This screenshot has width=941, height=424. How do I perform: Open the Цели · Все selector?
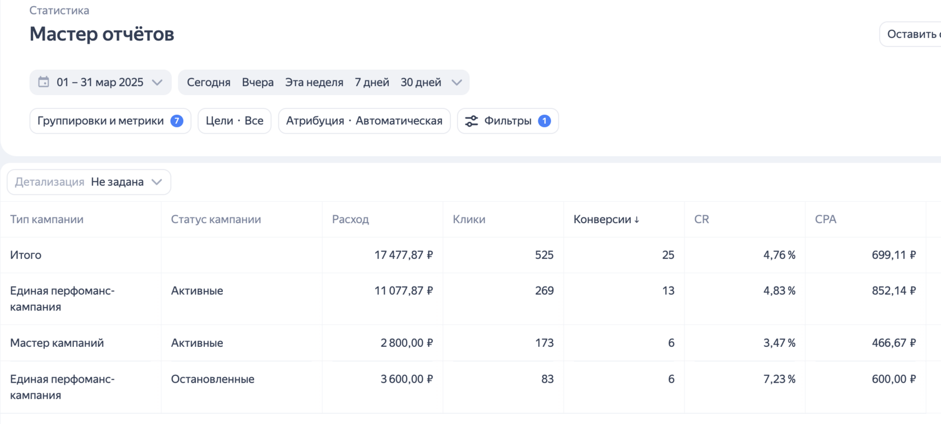(x=234, y=121)
